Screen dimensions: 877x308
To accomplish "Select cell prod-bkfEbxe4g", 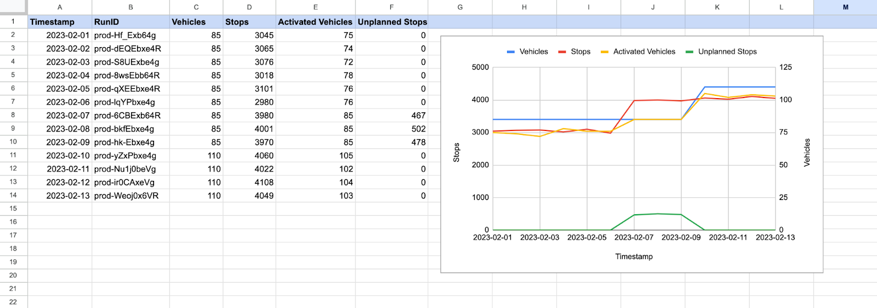I will pyautogui.click(x=130, y=129).
